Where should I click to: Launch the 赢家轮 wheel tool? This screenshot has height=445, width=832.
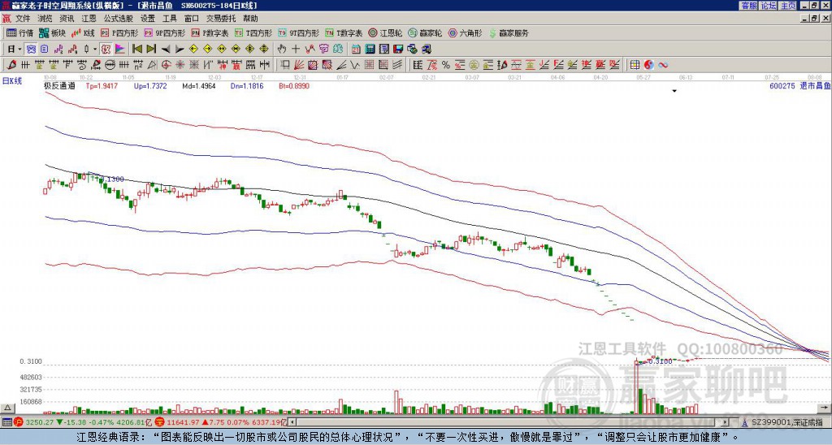tap(425, 32)
